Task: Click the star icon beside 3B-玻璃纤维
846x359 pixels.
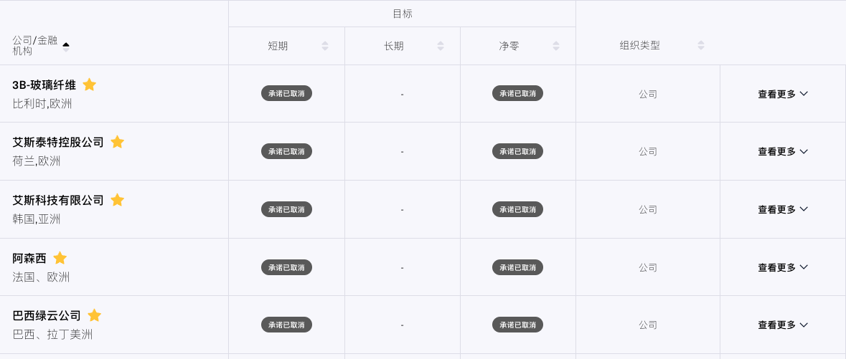Action: [90, 85]
